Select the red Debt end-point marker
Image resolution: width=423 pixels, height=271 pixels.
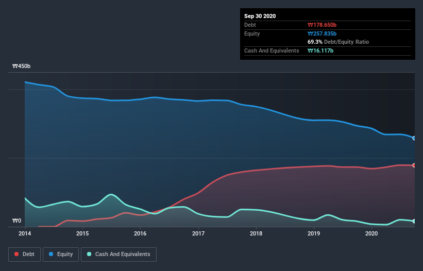[x=414, y=165]
